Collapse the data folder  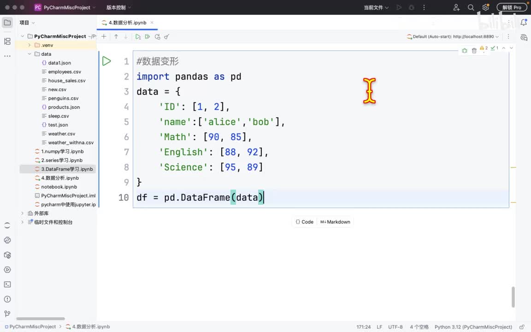29,54
